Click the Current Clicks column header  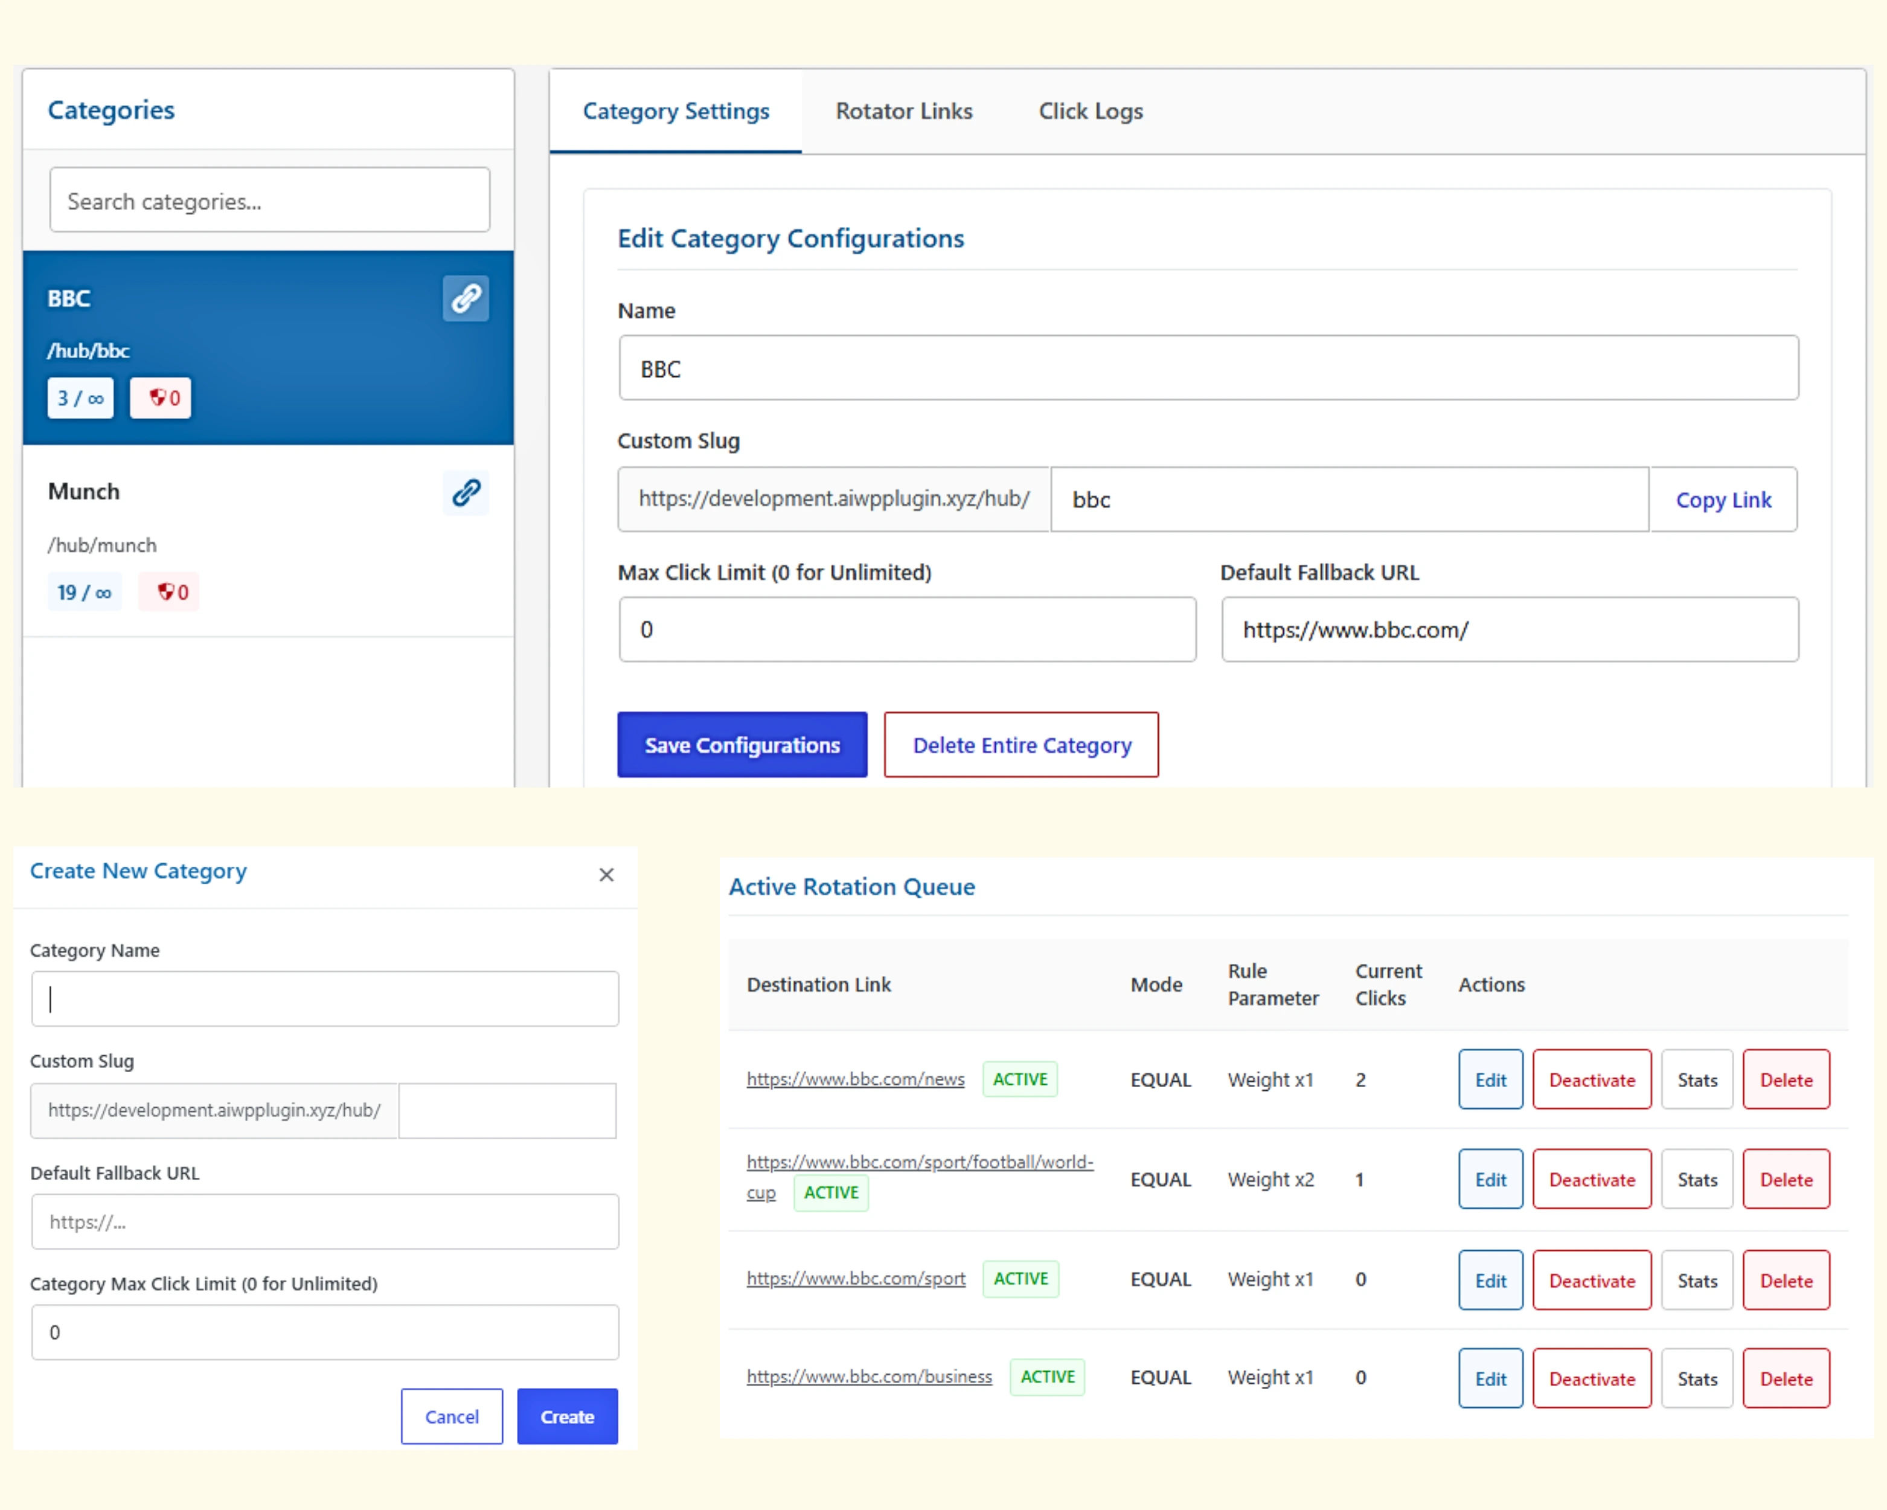(x=1388, y=985)
